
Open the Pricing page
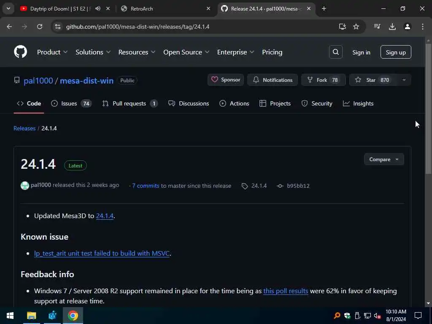tap(272, 52)
